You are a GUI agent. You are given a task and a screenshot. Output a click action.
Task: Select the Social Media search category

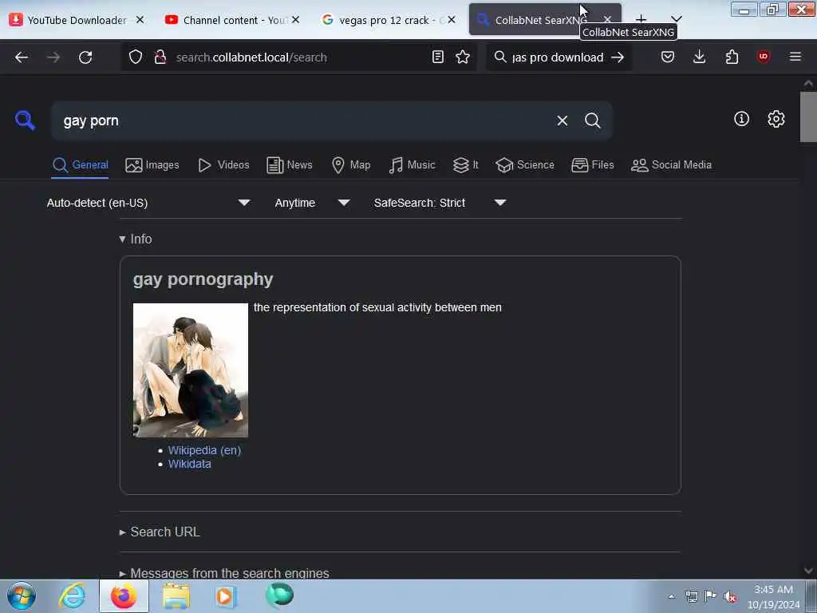point(671,165)
